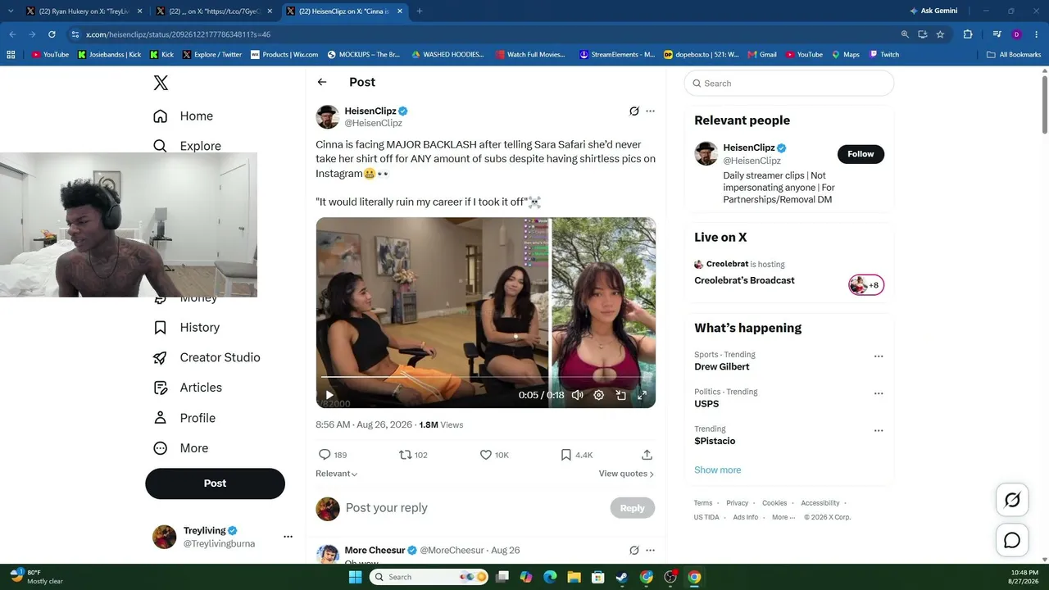Open the floating Grok button

(x=1012, y=500)
